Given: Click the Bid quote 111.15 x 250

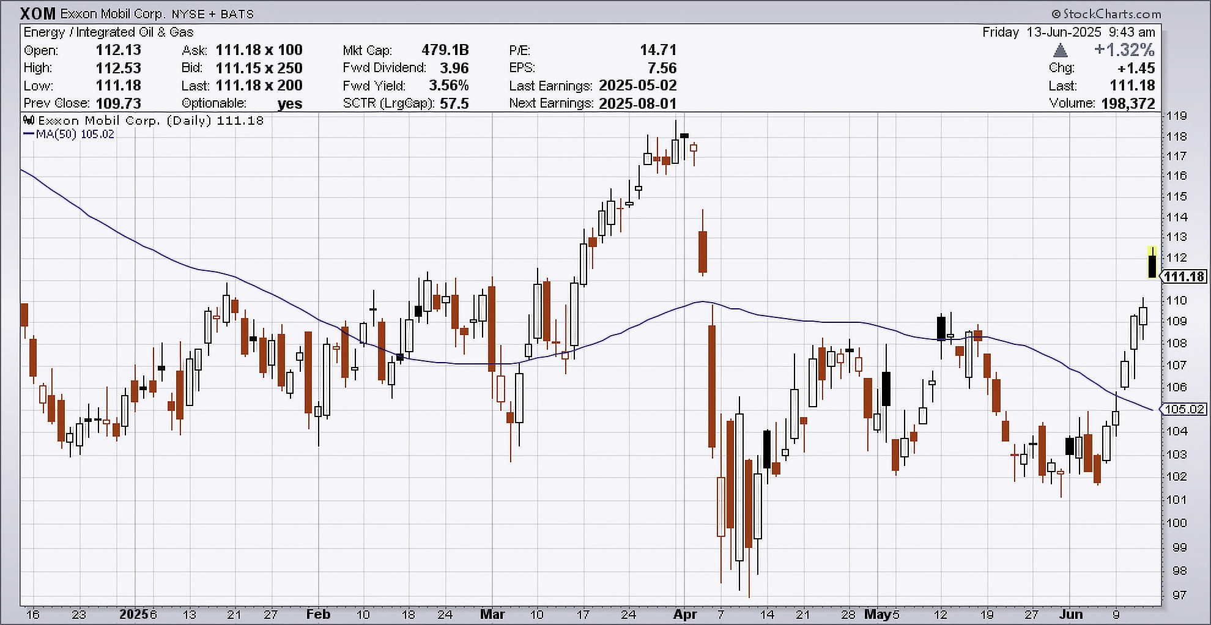Looking at the screenshot, I should click(x=259, y=68).
